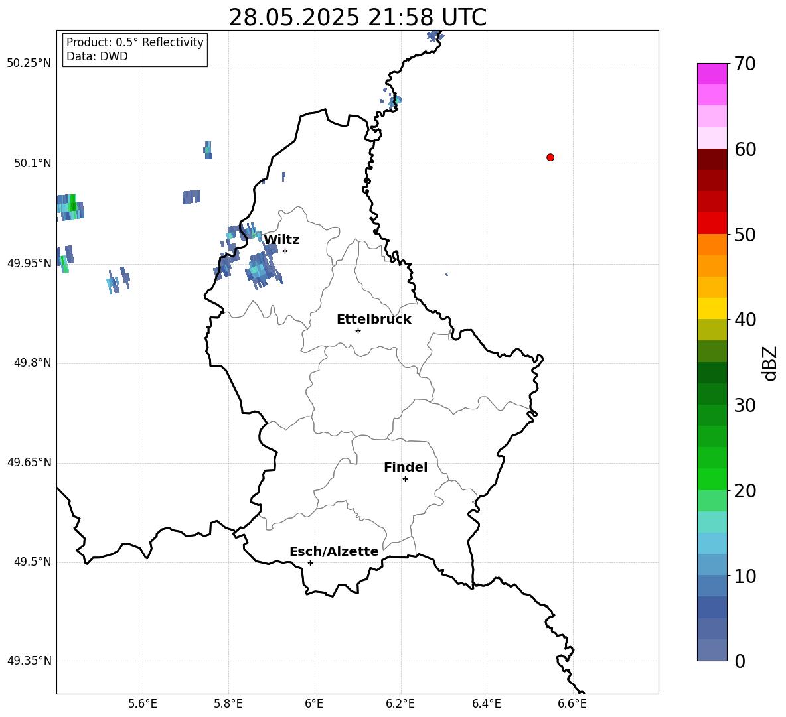This screenshot has height=717, width=786.
Task: Pick the dark maroon swatch just below 60
Action: (x=712, y=159)
